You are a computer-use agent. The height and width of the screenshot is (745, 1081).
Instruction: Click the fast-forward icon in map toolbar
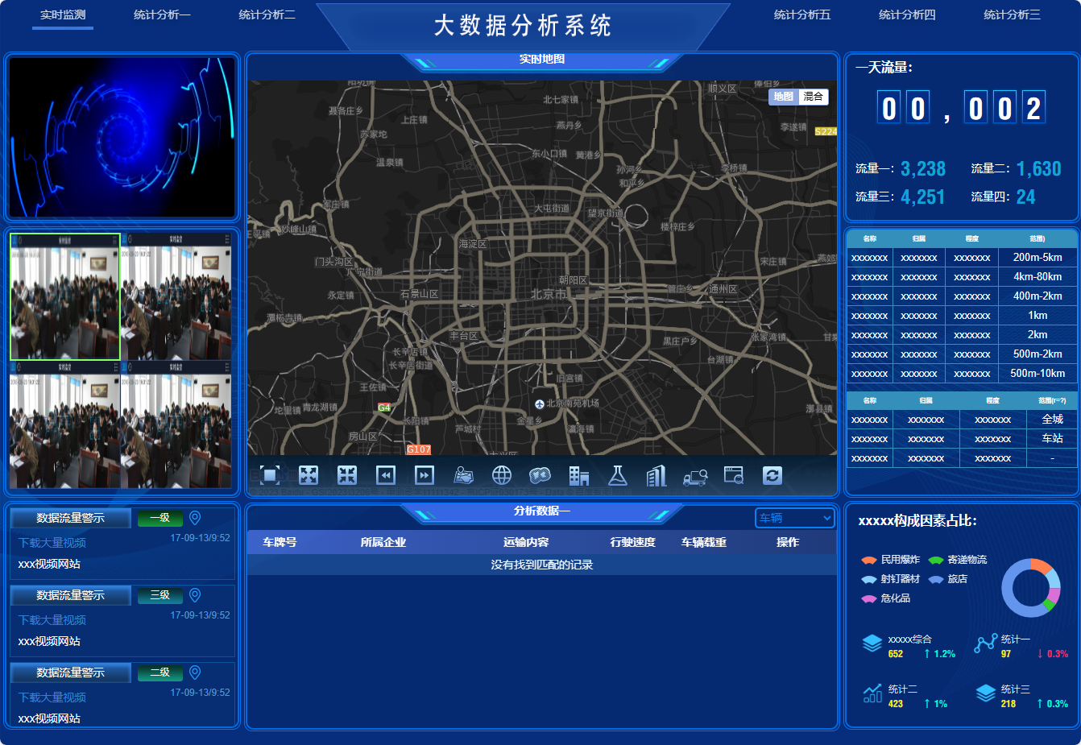[x=425, y=475]
